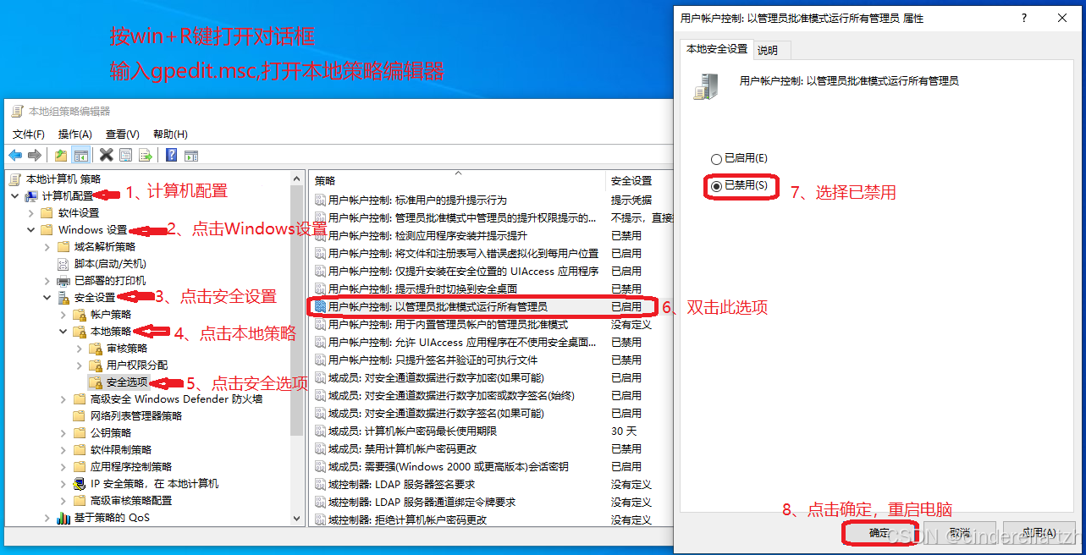Viewport: 1086px width, 555px height.
Task: Select the 已禁用(S) radio button
Action: 717,185
